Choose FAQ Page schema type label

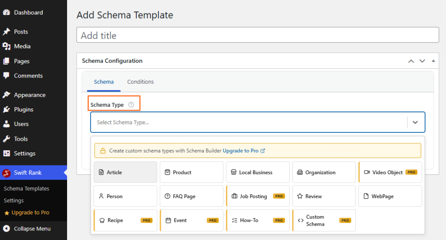[184, 196]
